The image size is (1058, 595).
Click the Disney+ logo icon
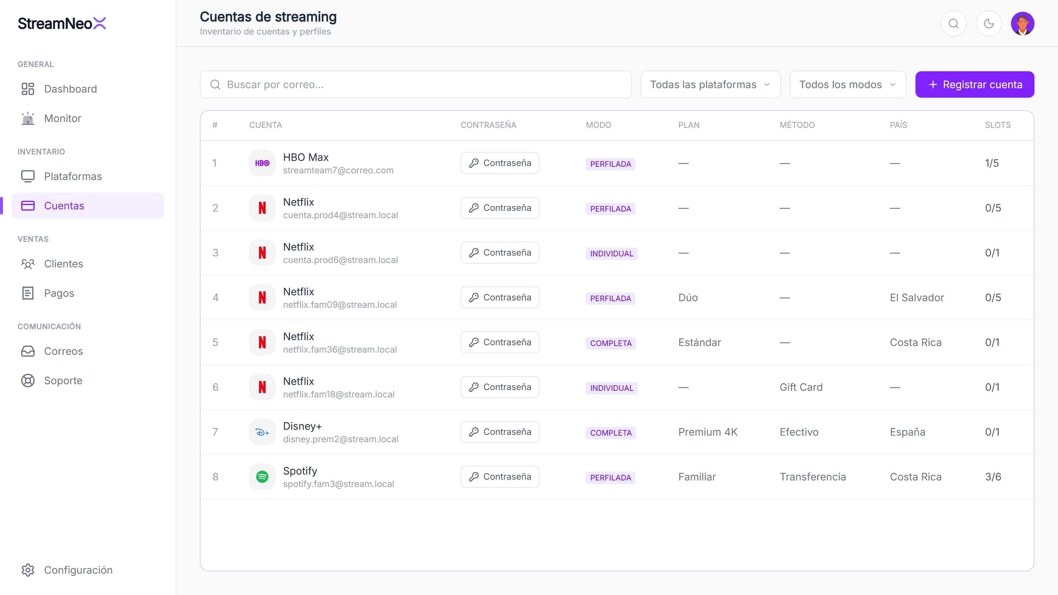[x=262, y=432]
